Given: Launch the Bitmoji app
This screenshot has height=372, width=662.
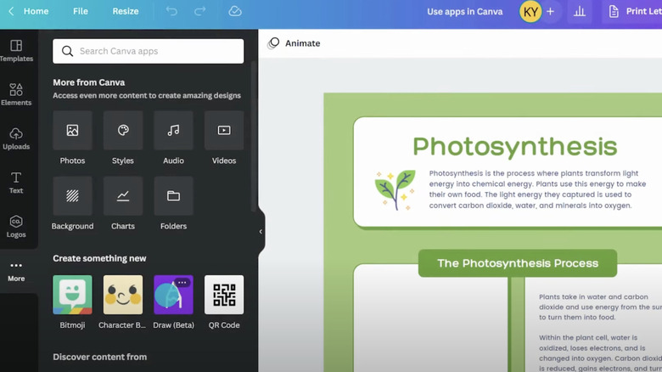Looking at the screenshot, I should point(72,295).
